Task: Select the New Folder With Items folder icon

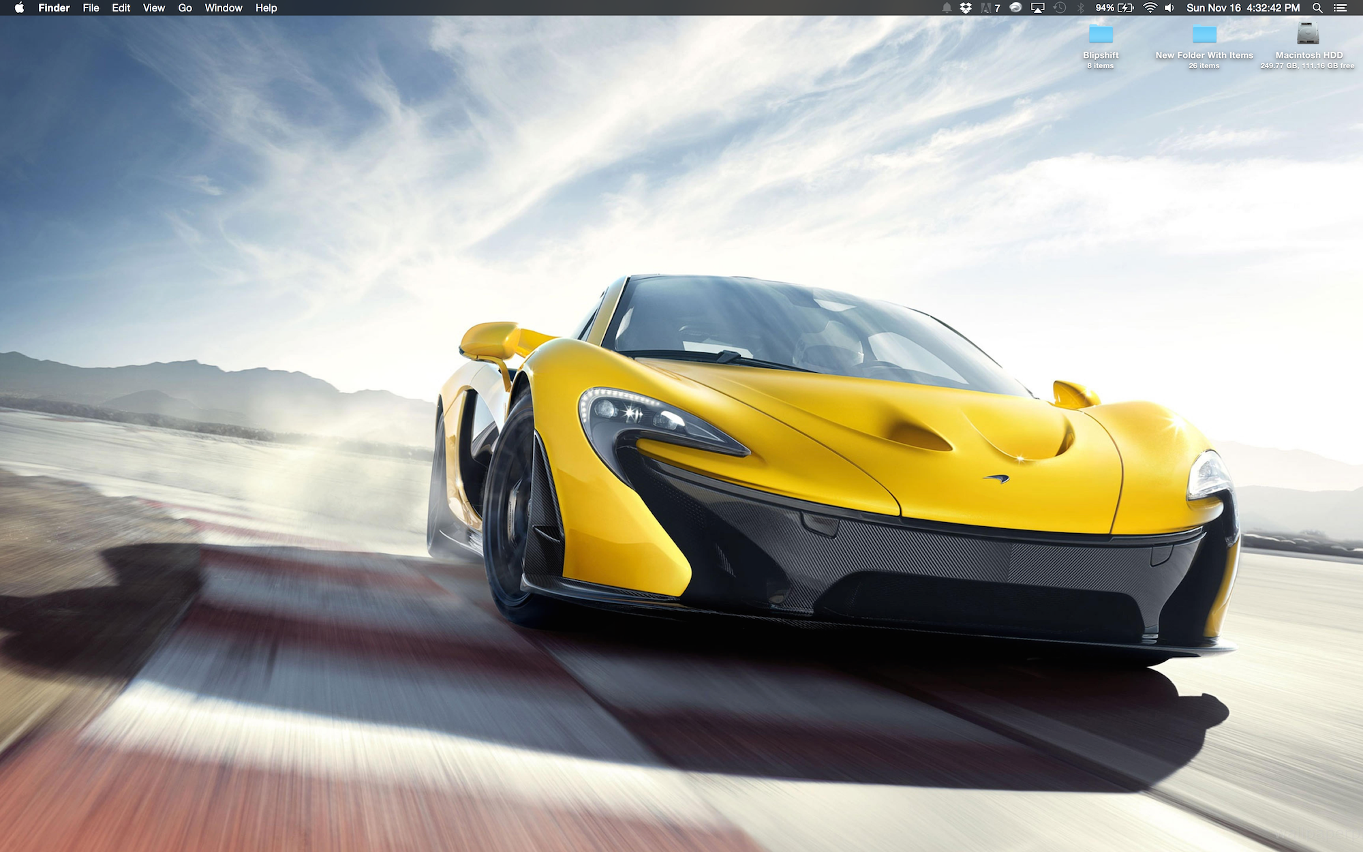Action: click(1204, 34)
